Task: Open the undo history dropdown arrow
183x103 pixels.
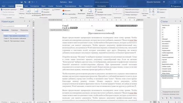Action: point(27,2)
